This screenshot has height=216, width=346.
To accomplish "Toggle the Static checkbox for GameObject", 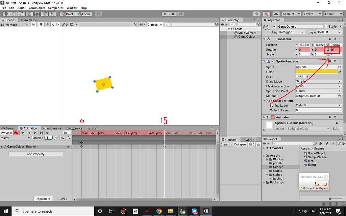I will coord(325,26).
